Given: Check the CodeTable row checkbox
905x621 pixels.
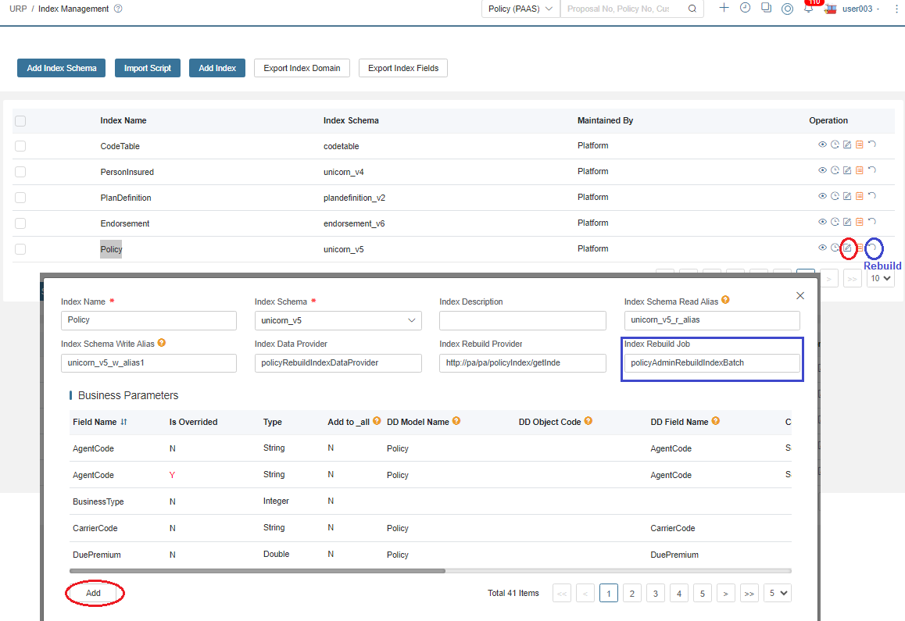Looking at the screenshot, I should [x=20, y=146].
